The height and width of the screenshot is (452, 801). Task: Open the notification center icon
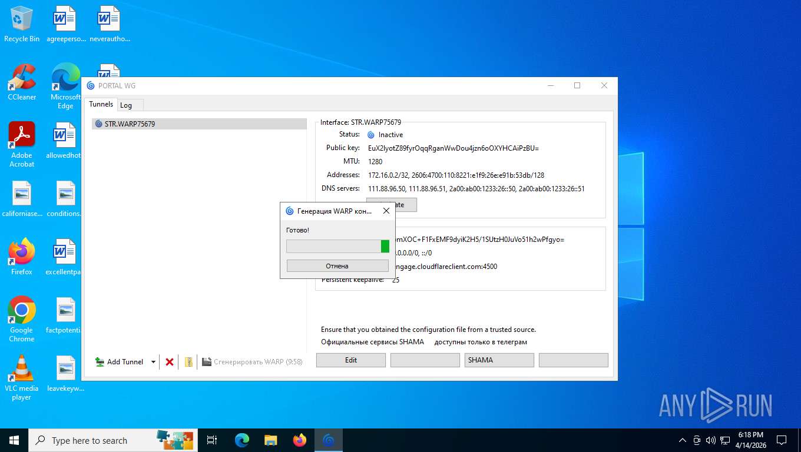click(x=782, y=440)
